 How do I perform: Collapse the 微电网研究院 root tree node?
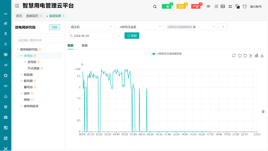point(17,49)
